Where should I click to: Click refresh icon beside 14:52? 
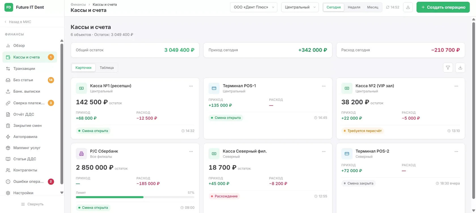tap(388, 7)
